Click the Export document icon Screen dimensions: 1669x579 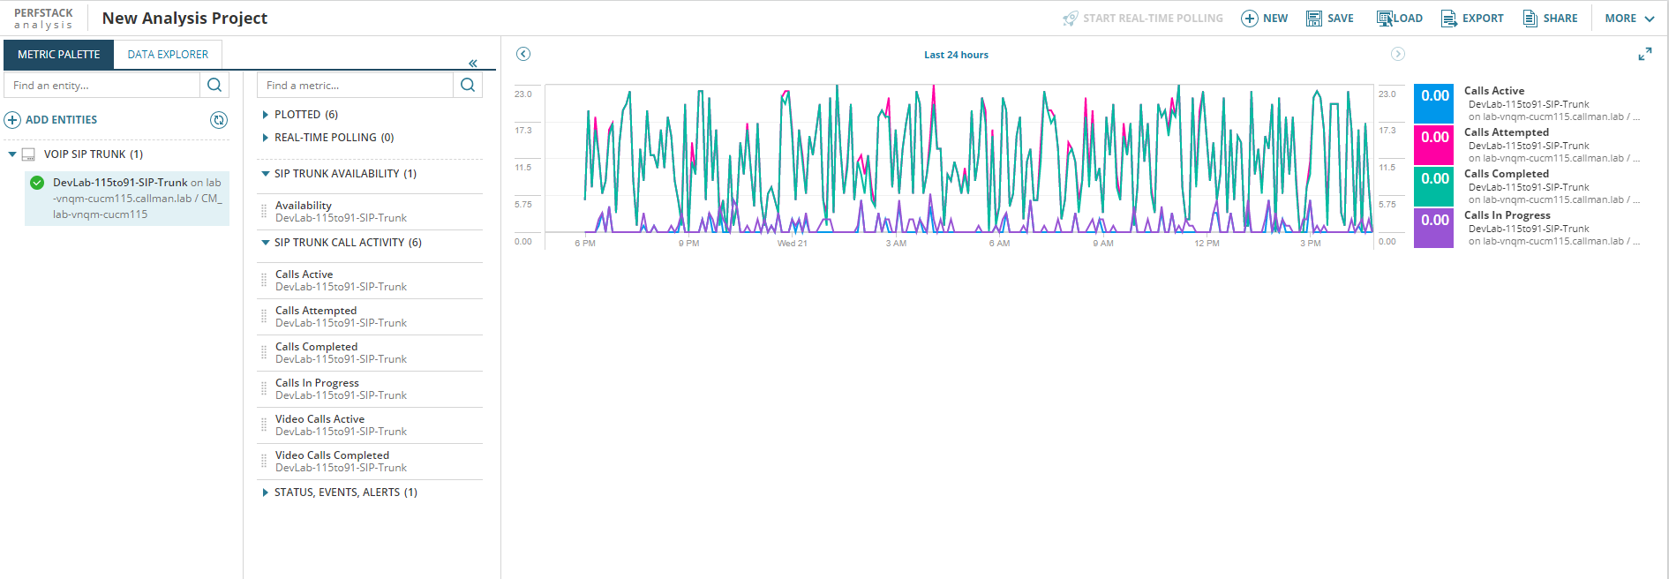tap(1448, 19)
